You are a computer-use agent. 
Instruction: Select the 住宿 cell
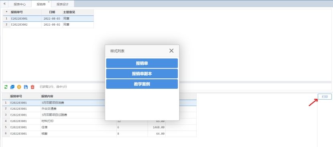click(79, 127)
